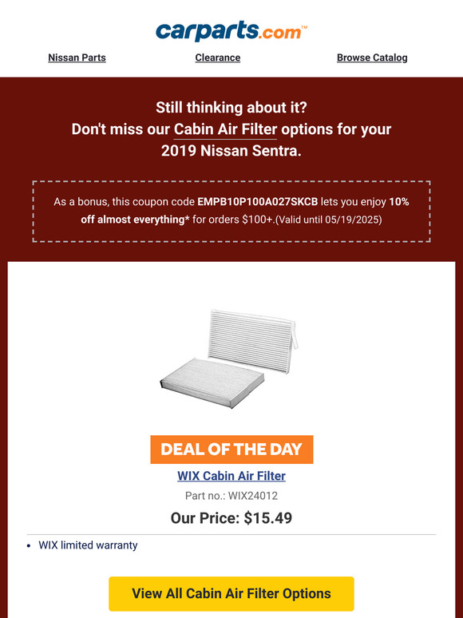Click the 2019 Nissan Sentra headline text
Screen dimensions: 463x618
click(231, 151)
